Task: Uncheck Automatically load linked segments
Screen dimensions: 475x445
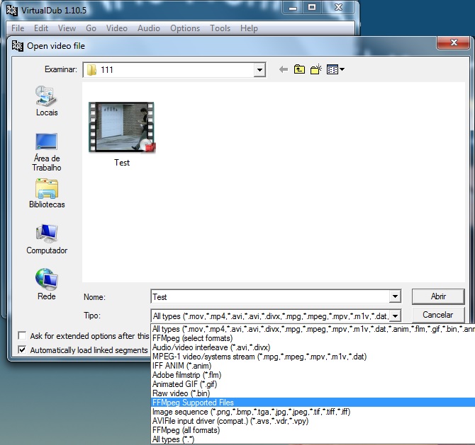Action: tap(22, 350)
